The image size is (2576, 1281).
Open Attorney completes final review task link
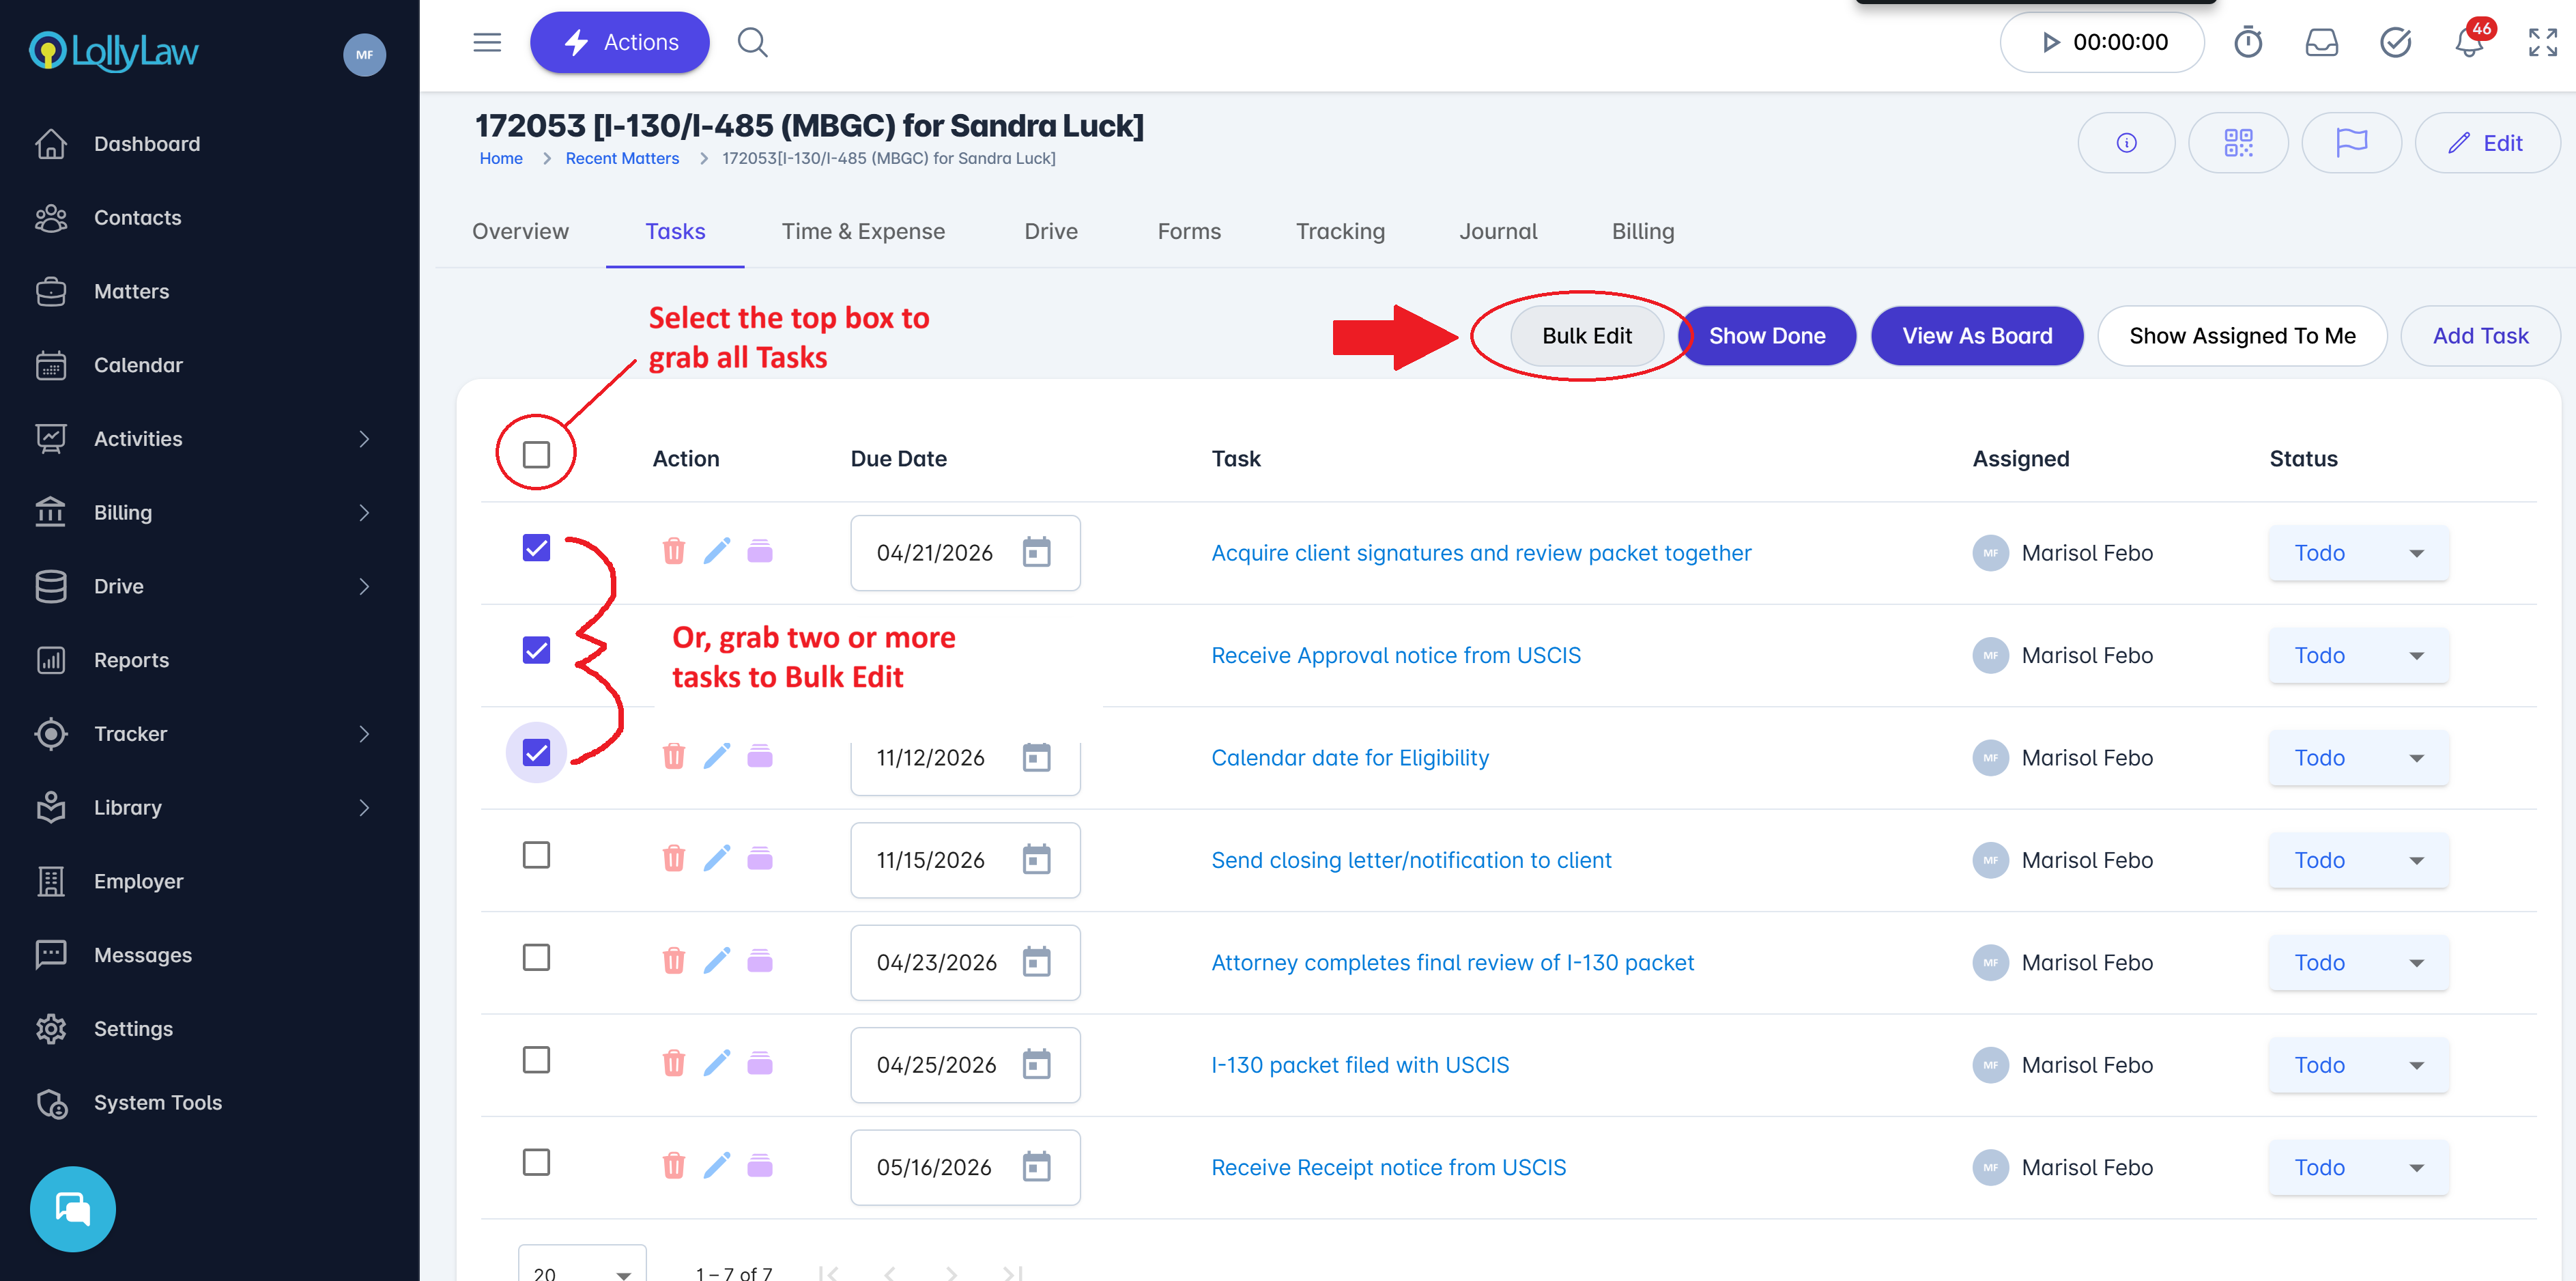tap(1452, 963)
